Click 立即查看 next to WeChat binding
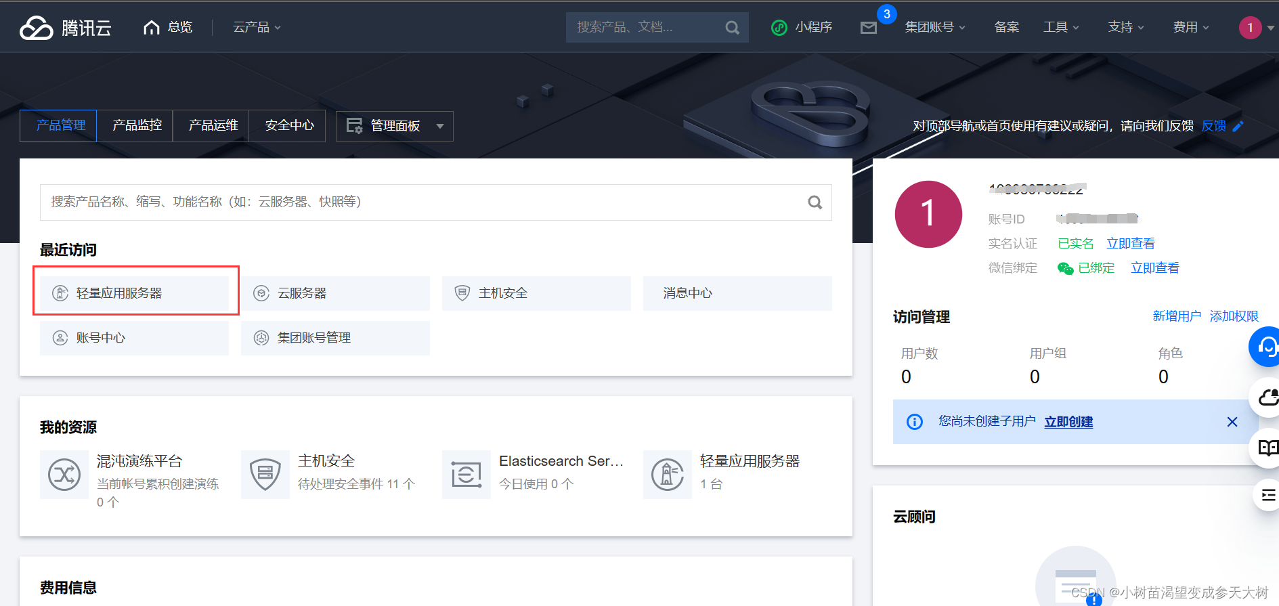The height and width of the screenshot is (606, 1279). (1155, 268)
